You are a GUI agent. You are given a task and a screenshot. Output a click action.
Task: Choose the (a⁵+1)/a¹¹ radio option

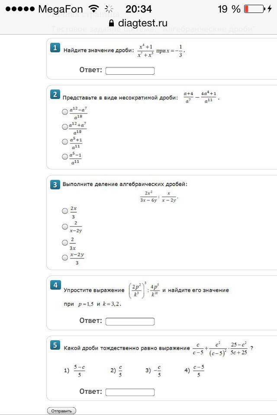pos(65,141)
